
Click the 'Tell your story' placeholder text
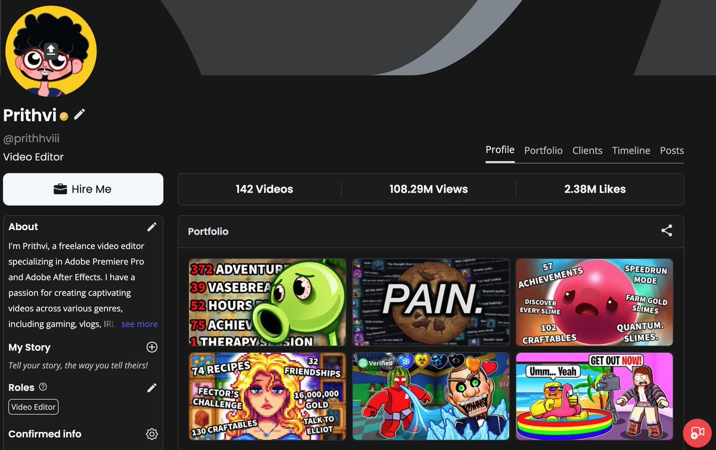(x=78, y=365)
